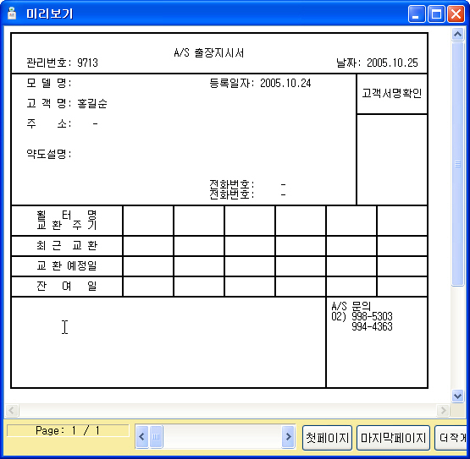Click vertical scrollbar up arrow
Image resolution: width=470 pixels, height=459 pixels.
pyautogui.click(x=457, y=35)
